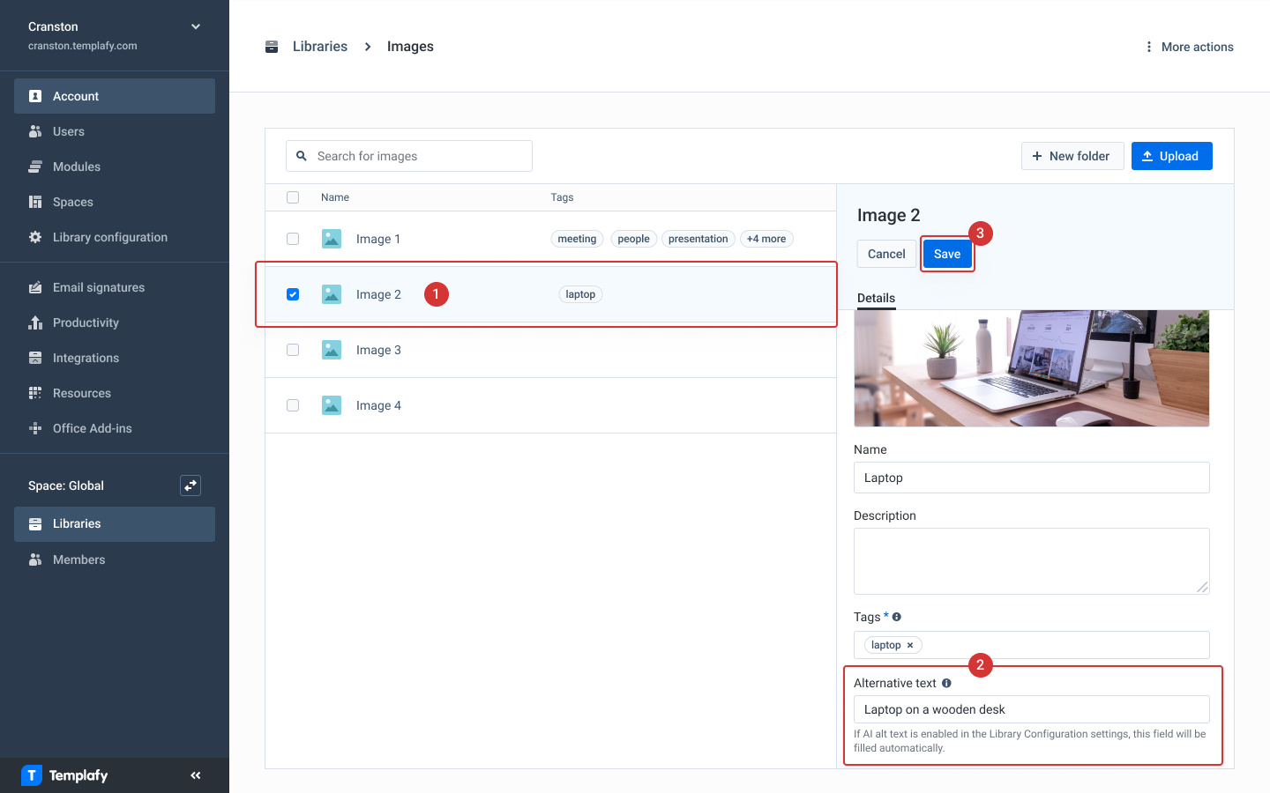Expand the +4 more tags on Image 1
Image resolution: width=1270 pixels, height=793 pixels.
(766, 238)
